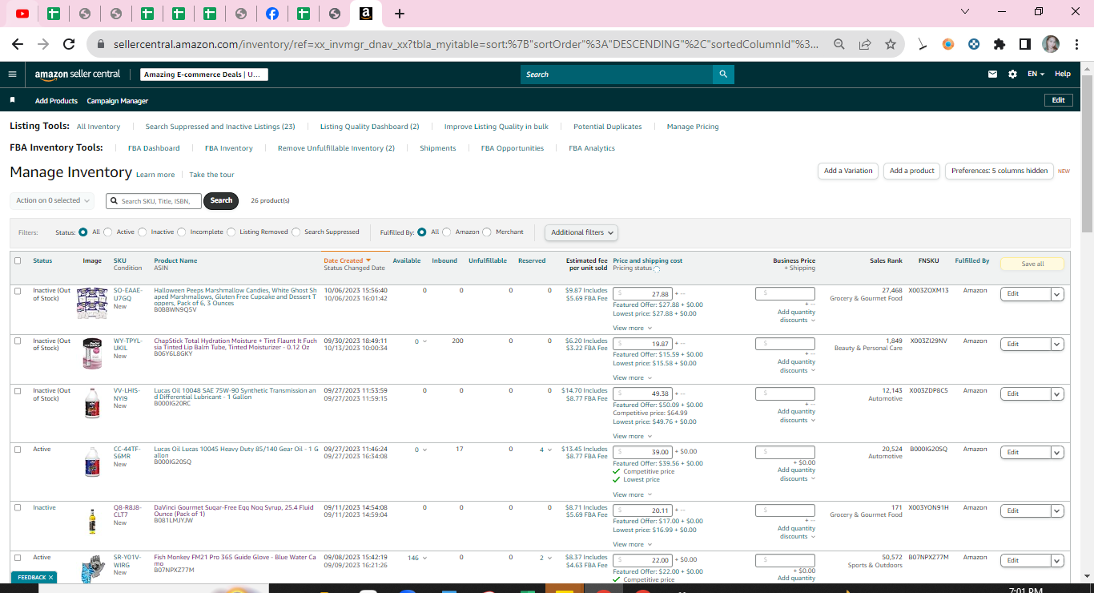1094x593 pixels.
Task: Open the Edit dropdown arrow for ChapStick row
Action: tap(1057, 344)
